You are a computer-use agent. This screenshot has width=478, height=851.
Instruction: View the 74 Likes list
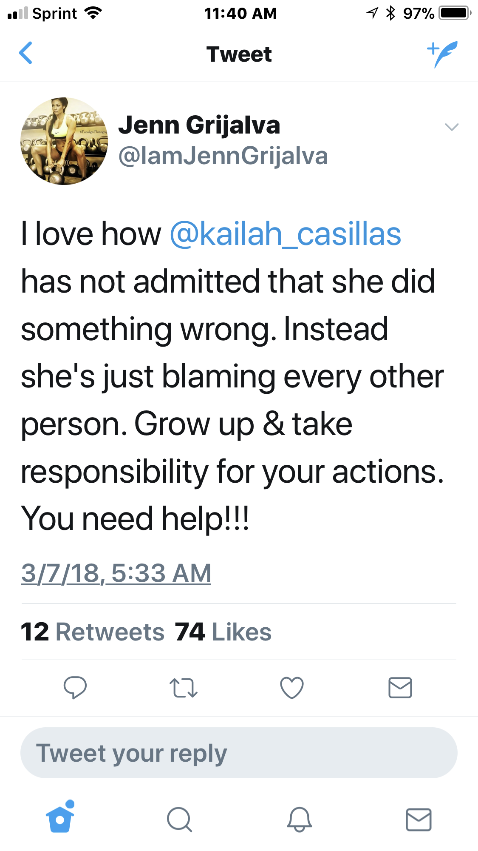pyautogui.click(x=223, y=632)
